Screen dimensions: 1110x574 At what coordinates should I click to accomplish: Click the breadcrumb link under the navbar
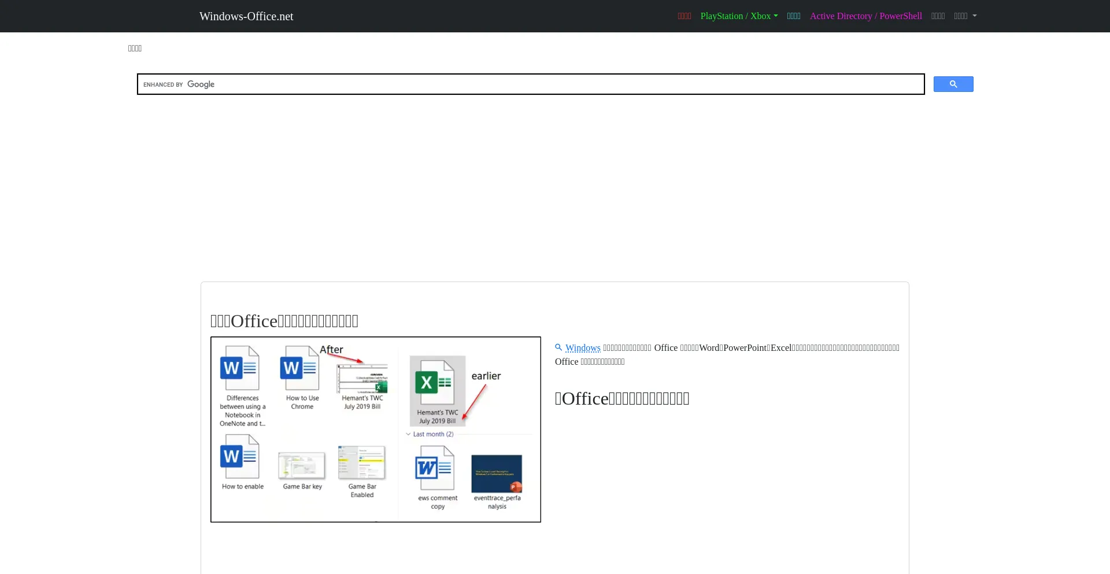[135, 49]
